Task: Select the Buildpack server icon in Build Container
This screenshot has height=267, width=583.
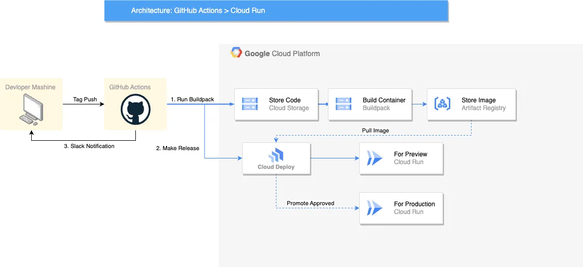Action: (344, 104)
